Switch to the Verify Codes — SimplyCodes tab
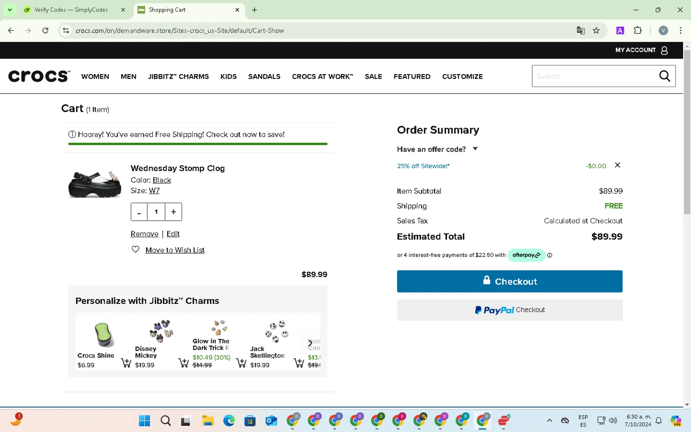 tap(71, 10)
